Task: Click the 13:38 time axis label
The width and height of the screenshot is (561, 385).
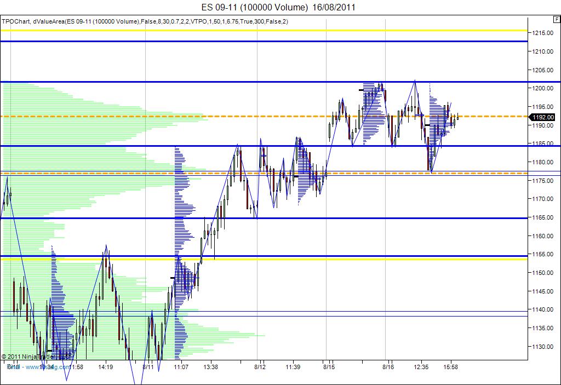Action: tap(210, 367)
